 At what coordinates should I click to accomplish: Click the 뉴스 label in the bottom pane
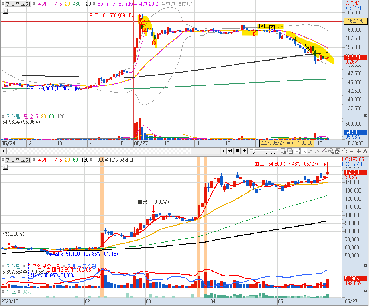11,292
